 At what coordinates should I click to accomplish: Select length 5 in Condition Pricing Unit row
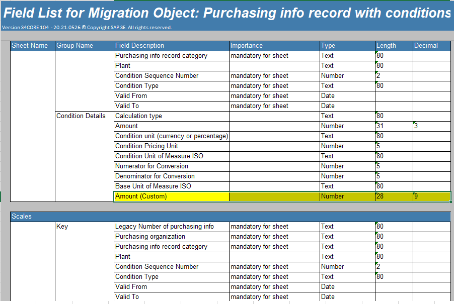(x=394, y=146)
